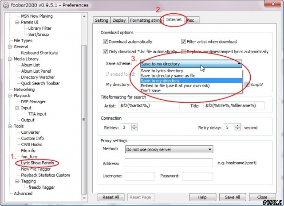
Task: Select Album List Panel tree item
Action: [36, 71]
